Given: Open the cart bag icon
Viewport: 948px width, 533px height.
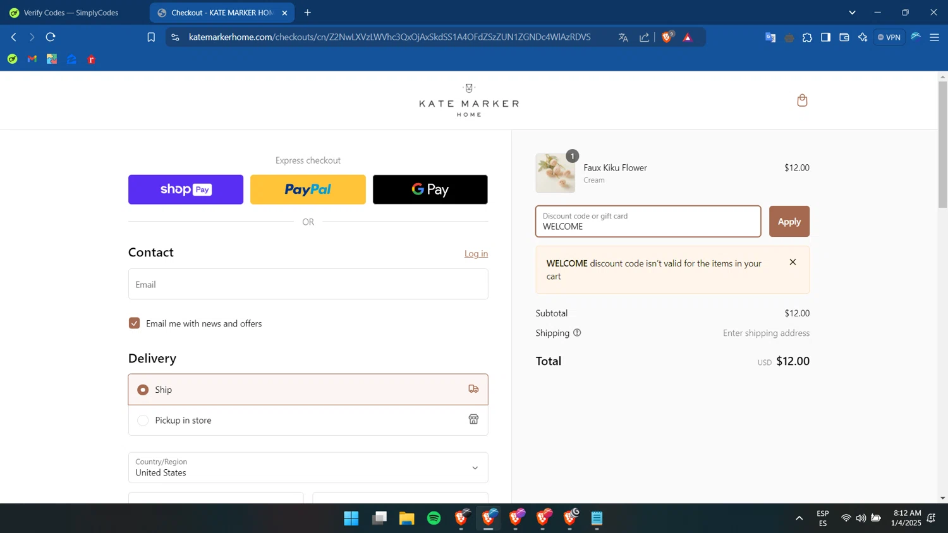Looking at the screenshot, I should tap(802, 100).
